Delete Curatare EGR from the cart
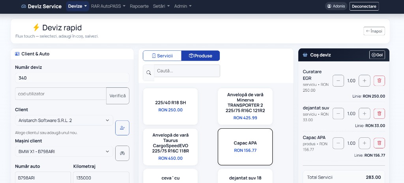This screenshot has height=183, width=404. (x=379, y=81)
